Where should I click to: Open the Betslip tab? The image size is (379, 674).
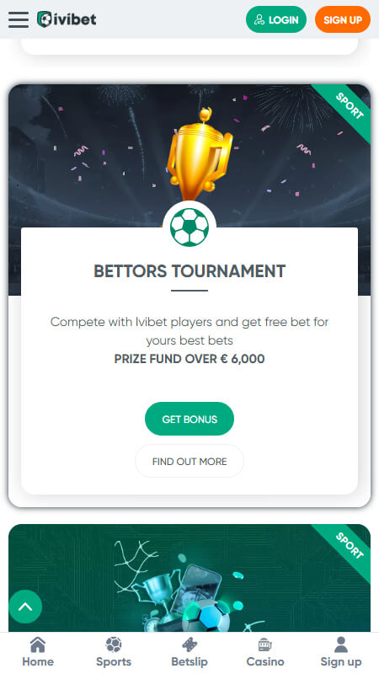click(x=189, y=651)
